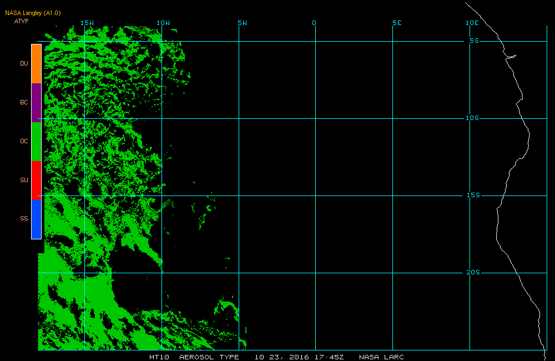
Task: Select the ATYP label under the header
Action: coord(21,21)
